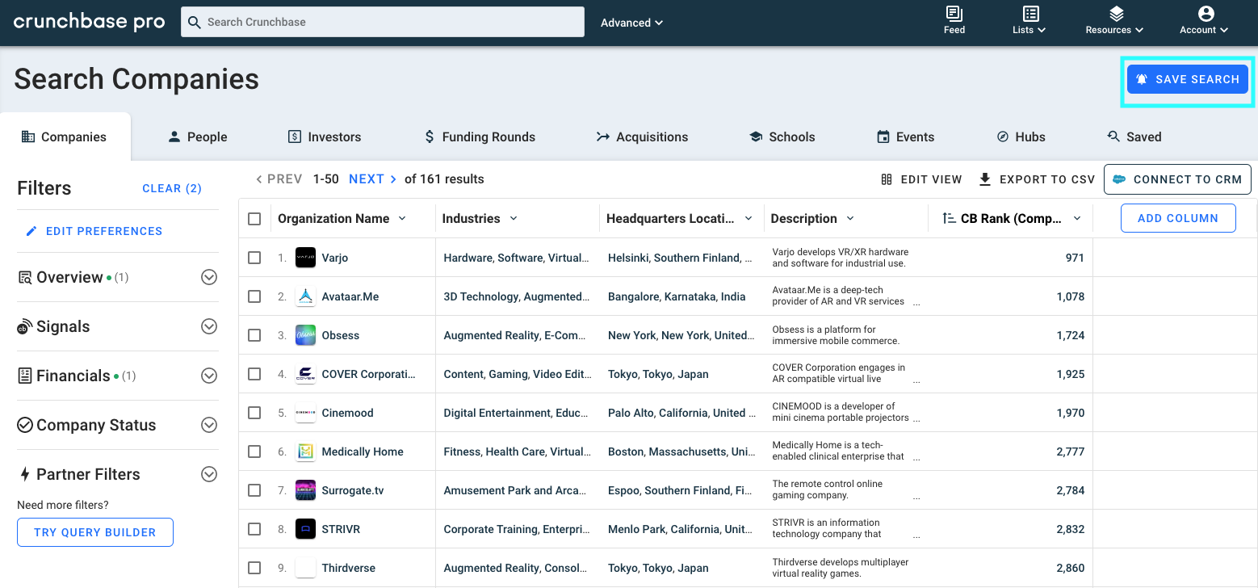Screen dimensions: 1258x588
Task: Check the Avataar.Me row checkbox
Action: point(254,296)
